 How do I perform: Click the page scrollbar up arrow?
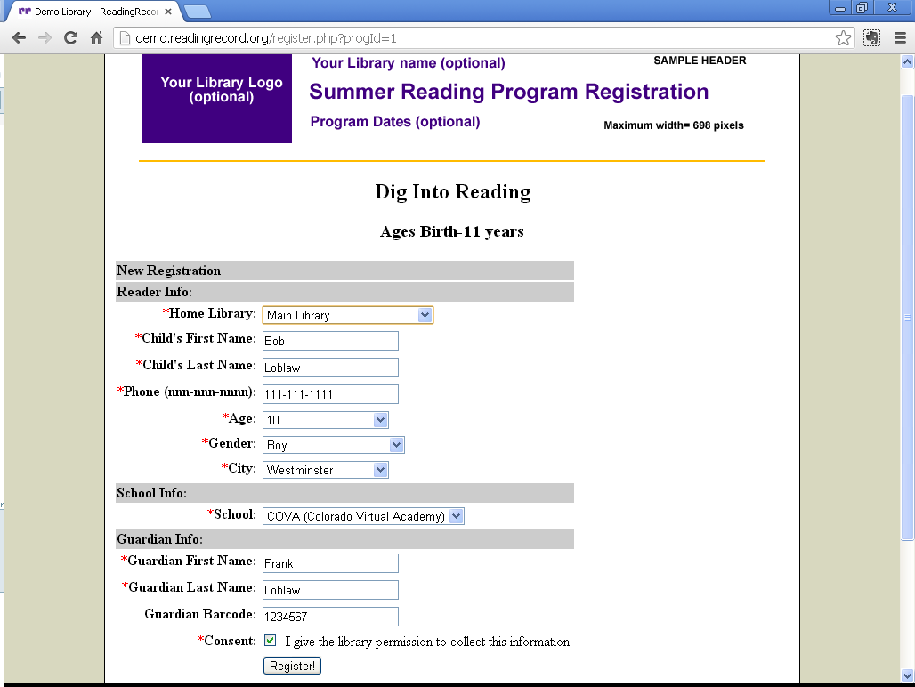[x=907, y=61]
